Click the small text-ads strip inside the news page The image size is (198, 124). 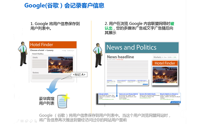(x=127, y=82)
